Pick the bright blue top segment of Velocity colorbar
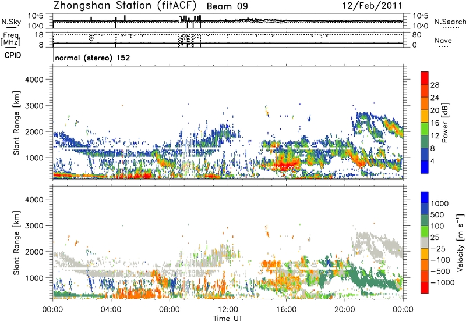Screen dimensions: 466x322 [425, 198]
